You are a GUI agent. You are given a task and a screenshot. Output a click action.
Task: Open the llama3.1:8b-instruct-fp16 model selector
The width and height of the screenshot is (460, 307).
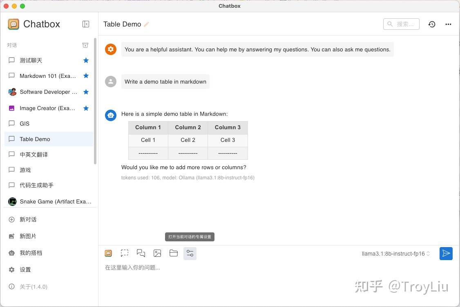(393, 253)
